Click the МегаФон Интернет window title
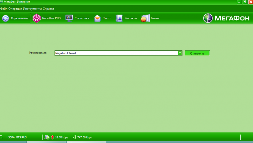 coord(17,2)
